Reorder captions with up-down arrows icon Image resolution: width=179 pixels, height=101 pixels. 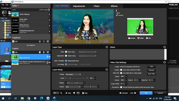[44, 42]
